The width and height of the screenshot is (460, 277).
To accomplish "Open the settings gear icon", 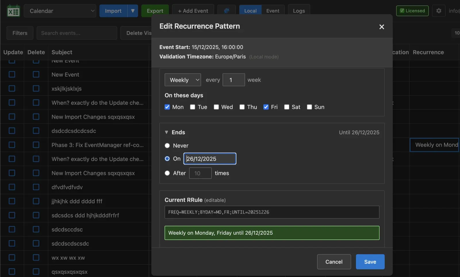I will point(439,11).
